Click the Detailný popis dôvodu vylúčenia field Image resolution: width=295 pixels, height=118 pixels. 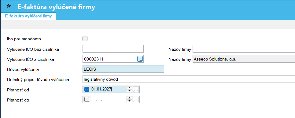189,79
